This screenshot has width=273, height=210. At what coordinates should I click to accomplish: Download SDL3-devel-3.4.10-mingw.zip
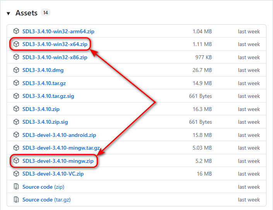click(x=58, y=161)
